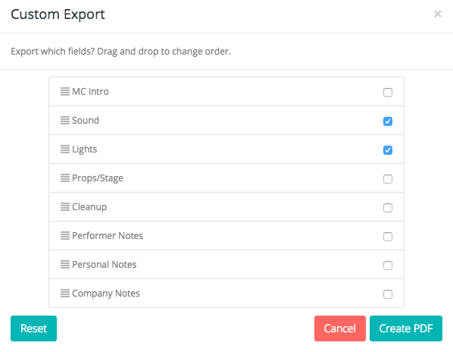Image resolution: width=453 pixels, height=352 pixels.
Task: Tick the Props/Stage checkbox
Action: [388, 179]
